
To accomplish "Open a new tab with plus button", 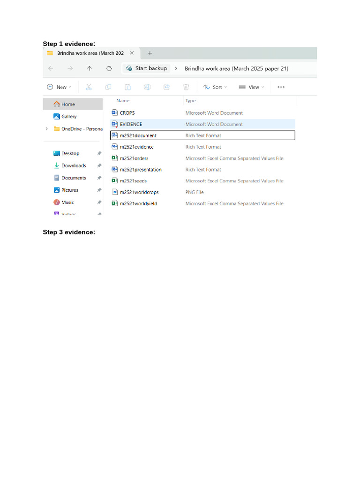I will pyautogui.click(x=150, y=53).
